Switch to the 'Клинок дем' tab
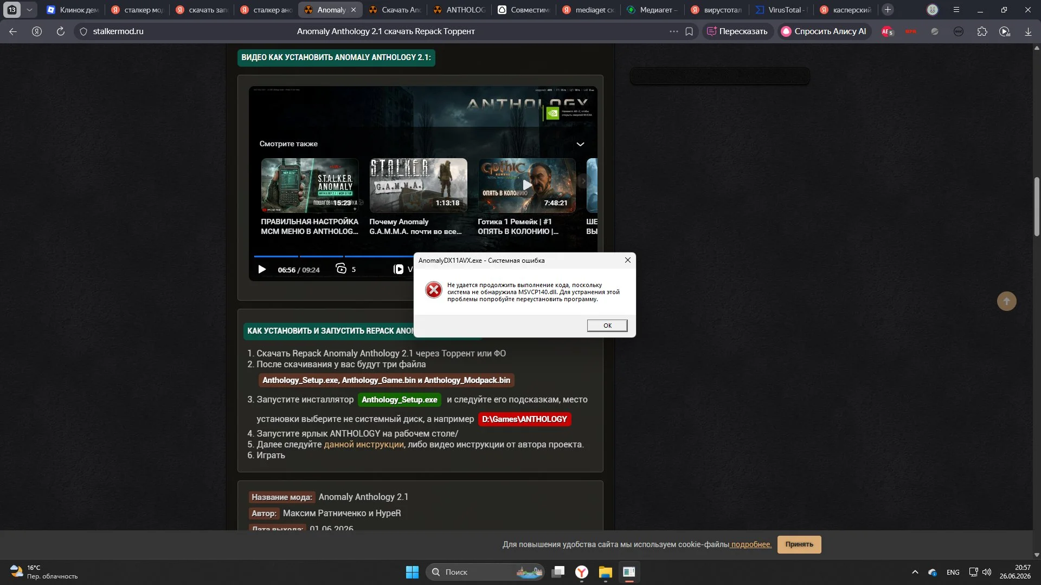The width and height of the screenshot is (1041, 585). coord(73,10)
